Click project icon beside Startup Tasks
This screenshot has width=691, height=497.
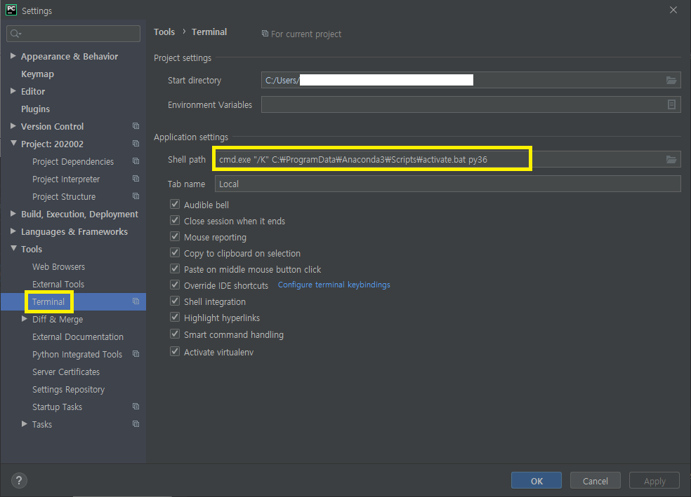tap(136, 407)
